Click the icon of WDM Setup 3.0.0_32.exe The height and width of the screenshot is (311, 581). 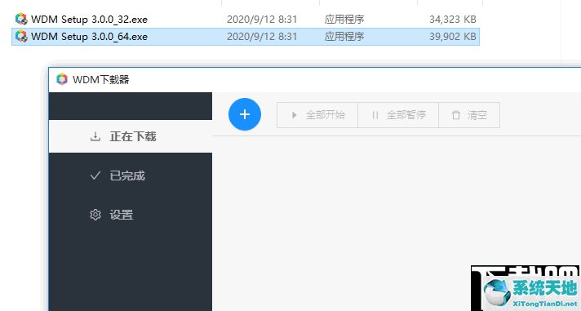(21, 19)
